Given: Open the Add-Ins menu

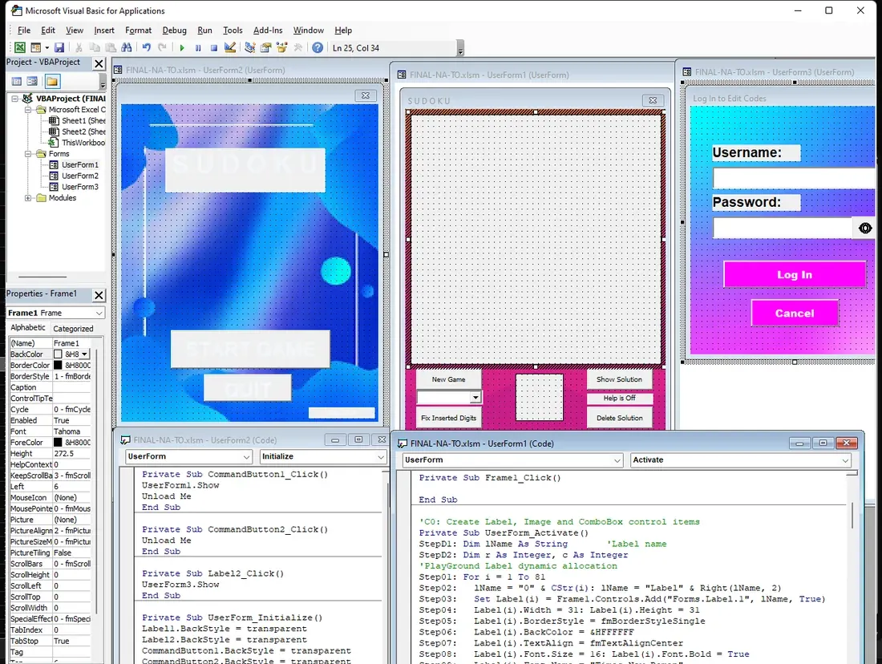Looking at the screenshot, I should (268, 30).
